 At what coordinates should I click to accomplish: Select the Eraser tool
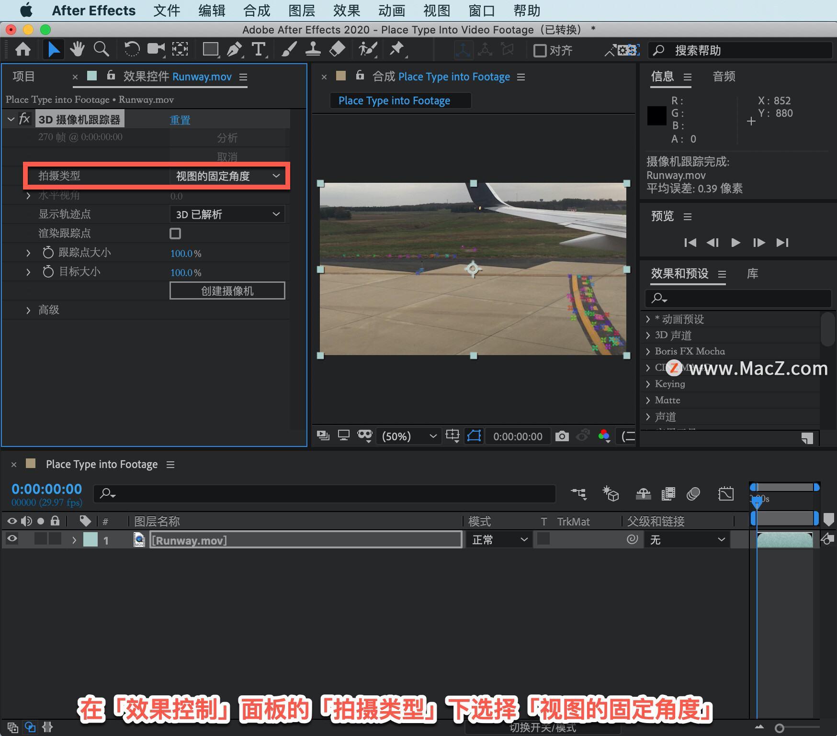click(338, 49)
